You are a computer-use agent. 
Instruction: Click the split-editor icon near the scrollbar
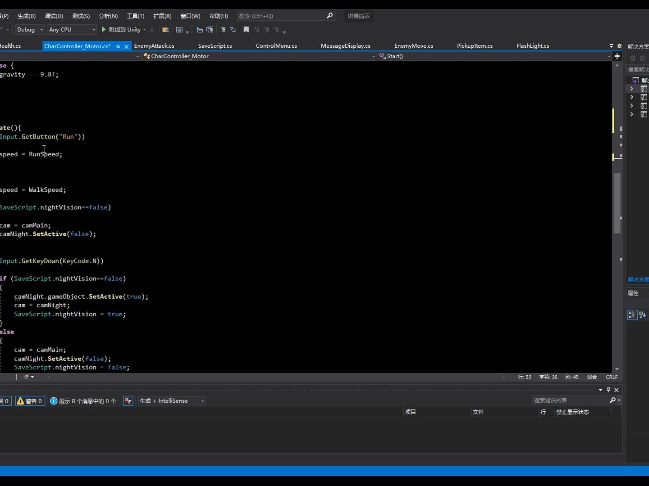(617, 56)
